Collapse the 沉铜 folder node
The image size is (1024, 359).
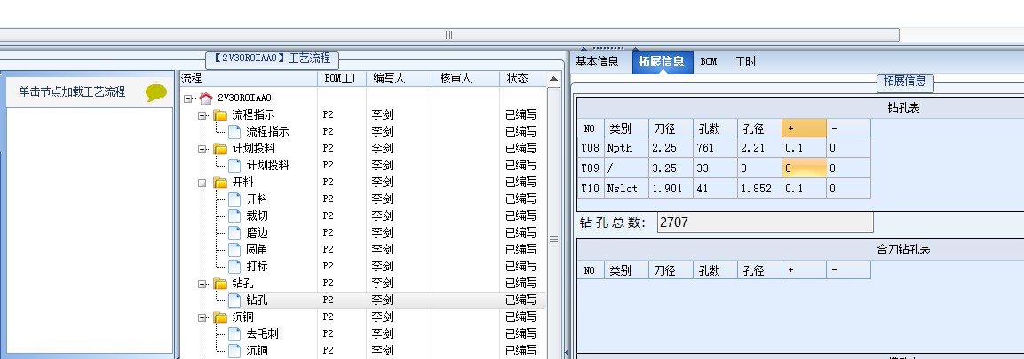point(202,317)
